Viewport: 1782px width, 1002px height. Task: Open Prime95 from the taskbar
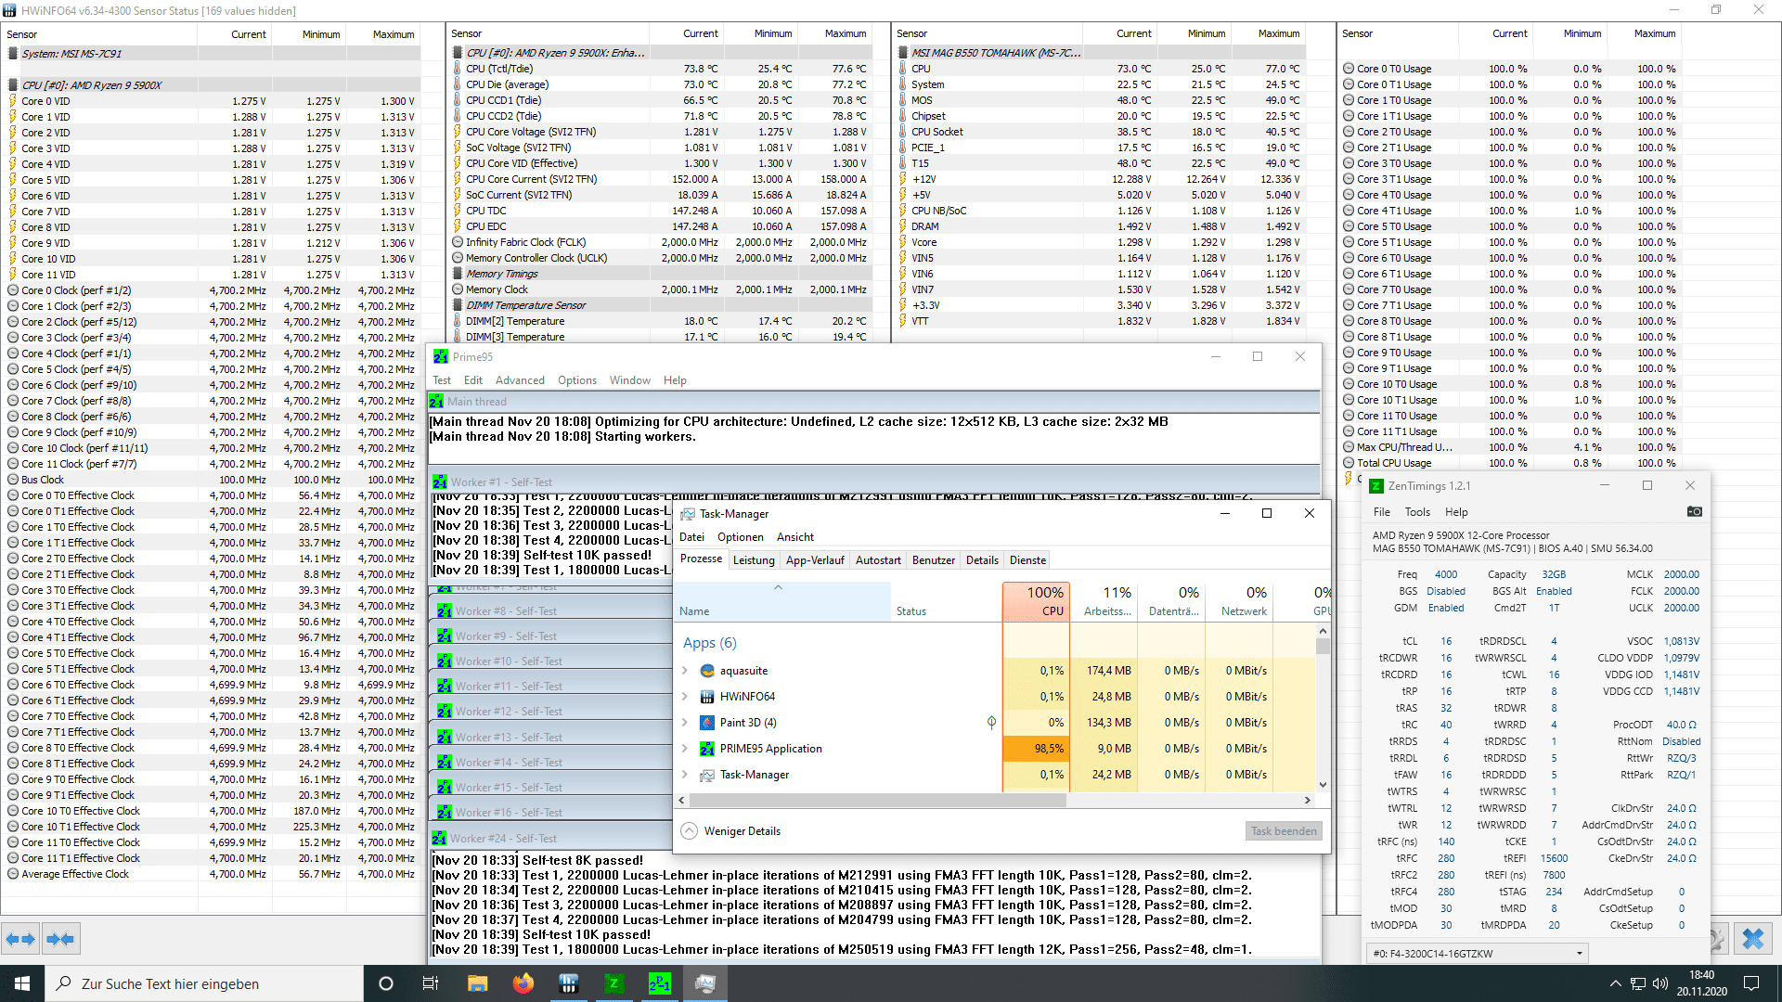[659, 983]
